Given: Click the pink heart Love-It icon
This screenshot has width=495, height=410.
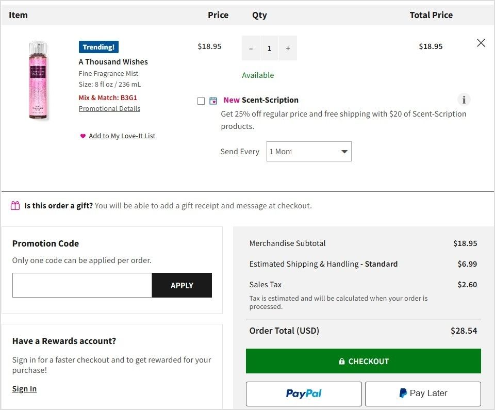Looking at the screenshot, I should [82, 136].
